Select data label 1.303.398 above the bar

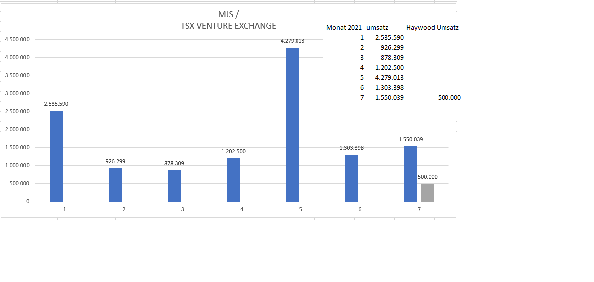tap(351, 148)
